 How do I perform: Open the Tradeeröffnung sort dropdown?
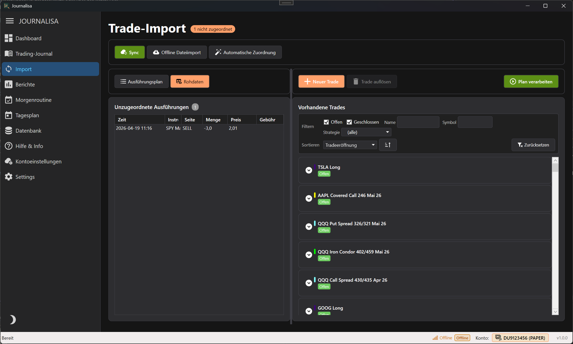pyautogui.click(x=350, y=145)
